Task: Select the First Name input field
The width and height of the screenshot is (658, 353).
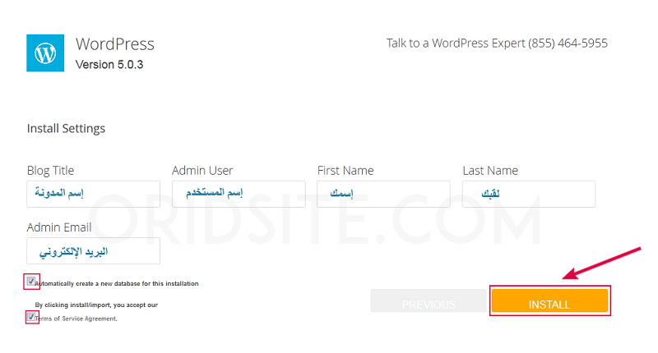Action: tap(383, 195)
